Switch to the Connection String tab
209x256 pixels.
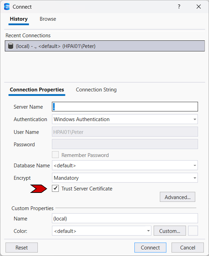pyautogui.click(x=96, y=90)
